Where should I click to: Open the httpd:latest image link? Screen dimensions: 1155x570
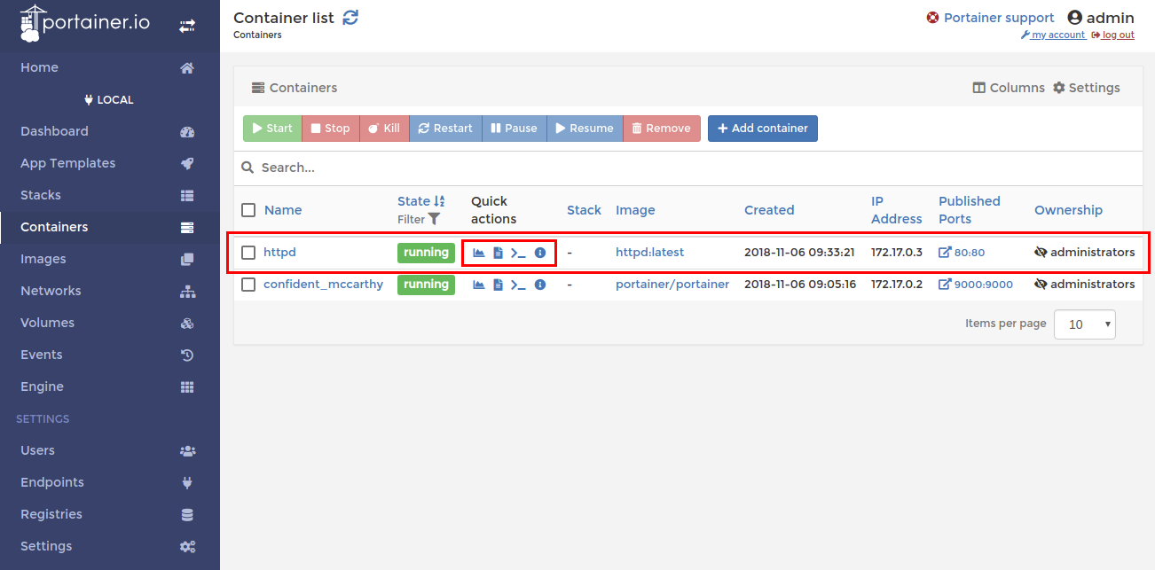coord(649,253)
